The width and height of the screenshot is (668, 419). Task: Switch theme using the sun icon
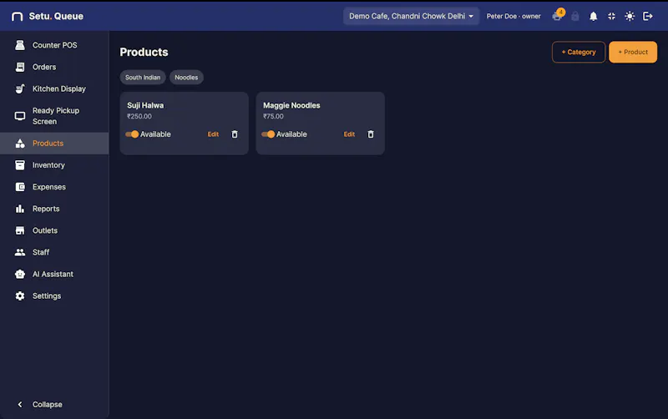click(x=630, y=16)
